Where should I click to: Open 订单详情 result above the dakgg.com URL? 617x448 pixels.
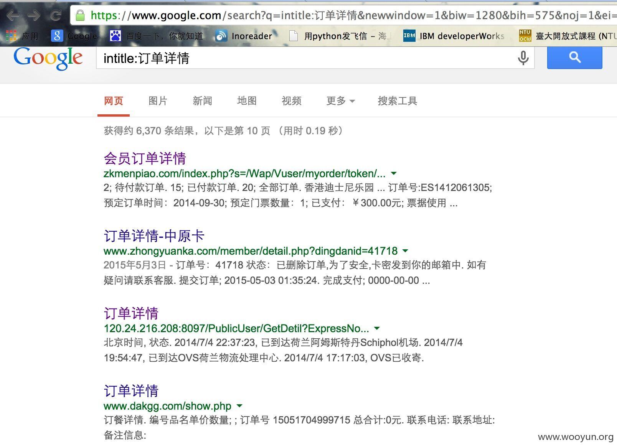coord(131,391)
